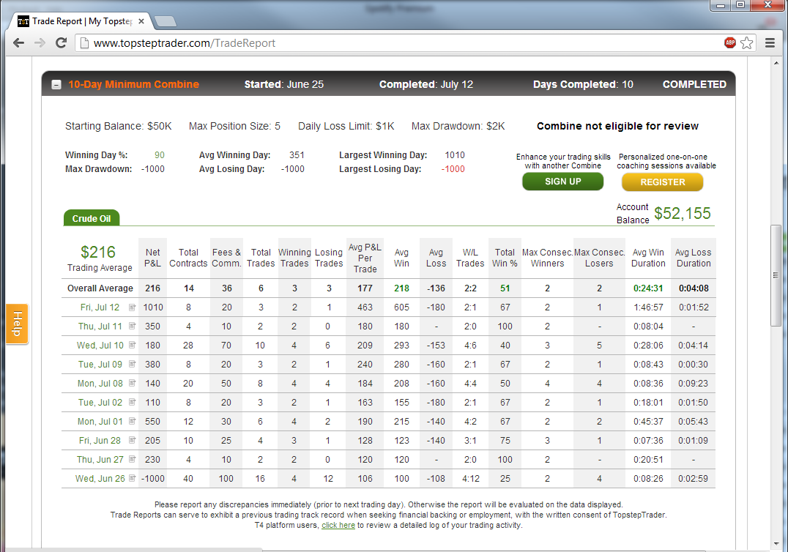This screenshot has width=788, height=552.
Task: Open the note icon for Mon, Jul 01
Action: point(132,422)
